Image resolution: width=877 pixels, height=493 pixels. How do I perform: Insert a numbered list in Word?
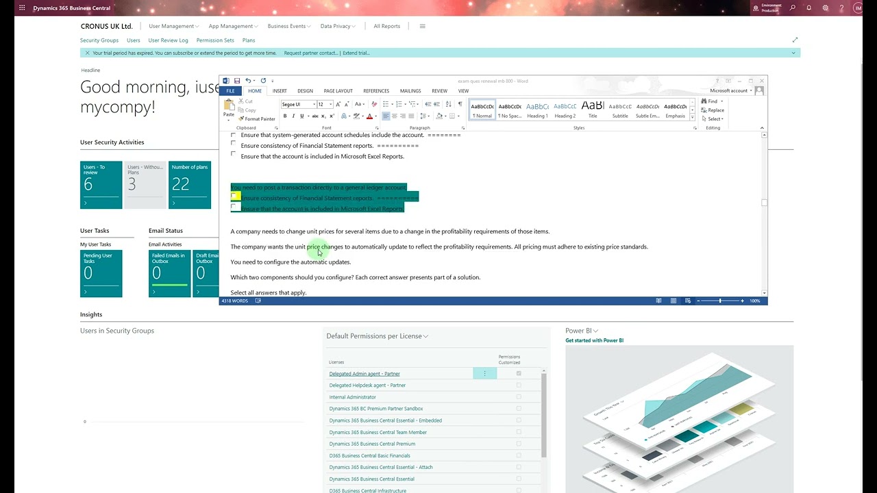point(397,104)
